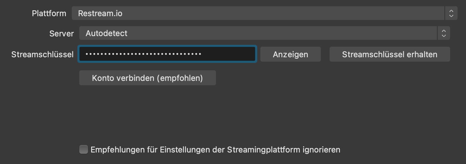Click the Autodetect text in Server selector
Image resolution: width=466 pixels, height=164 pixels.
[x=106, y=33]
